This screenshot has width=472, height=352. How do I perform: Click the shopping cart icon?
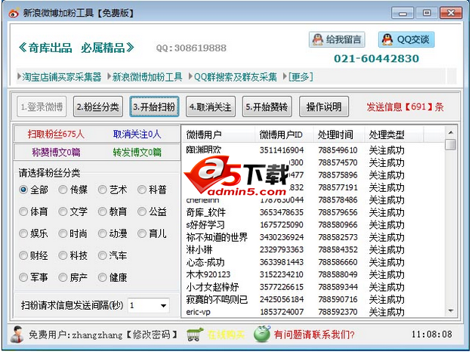(x=194, y=334)
